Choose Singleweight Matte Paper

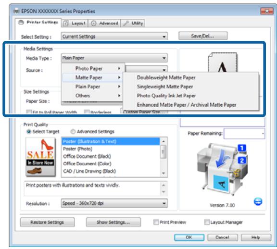tap(191, 87)
